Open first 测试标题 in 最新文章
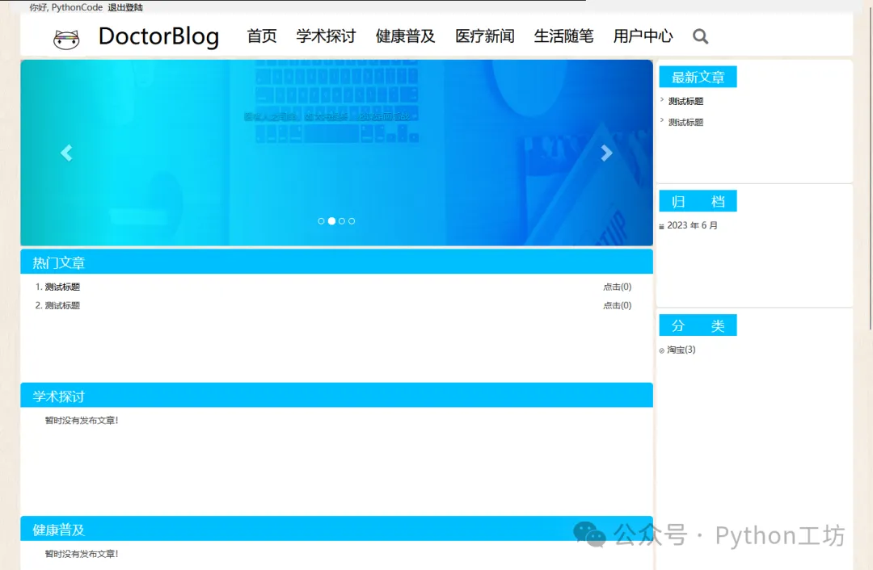 [x=686, y=101]
